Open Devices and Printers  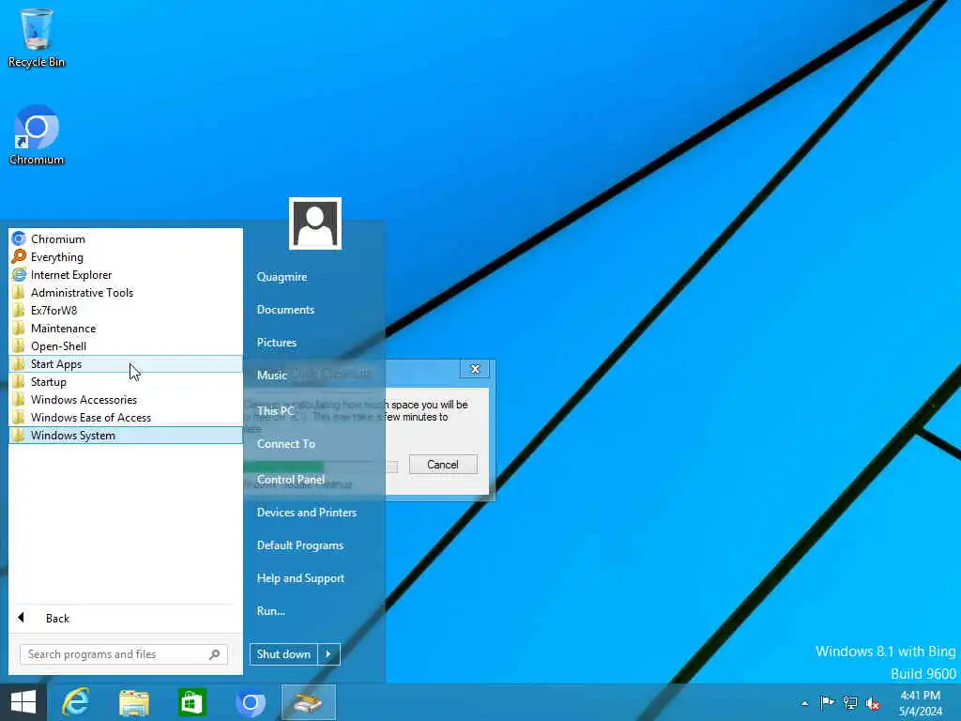(x=307, y=512)
